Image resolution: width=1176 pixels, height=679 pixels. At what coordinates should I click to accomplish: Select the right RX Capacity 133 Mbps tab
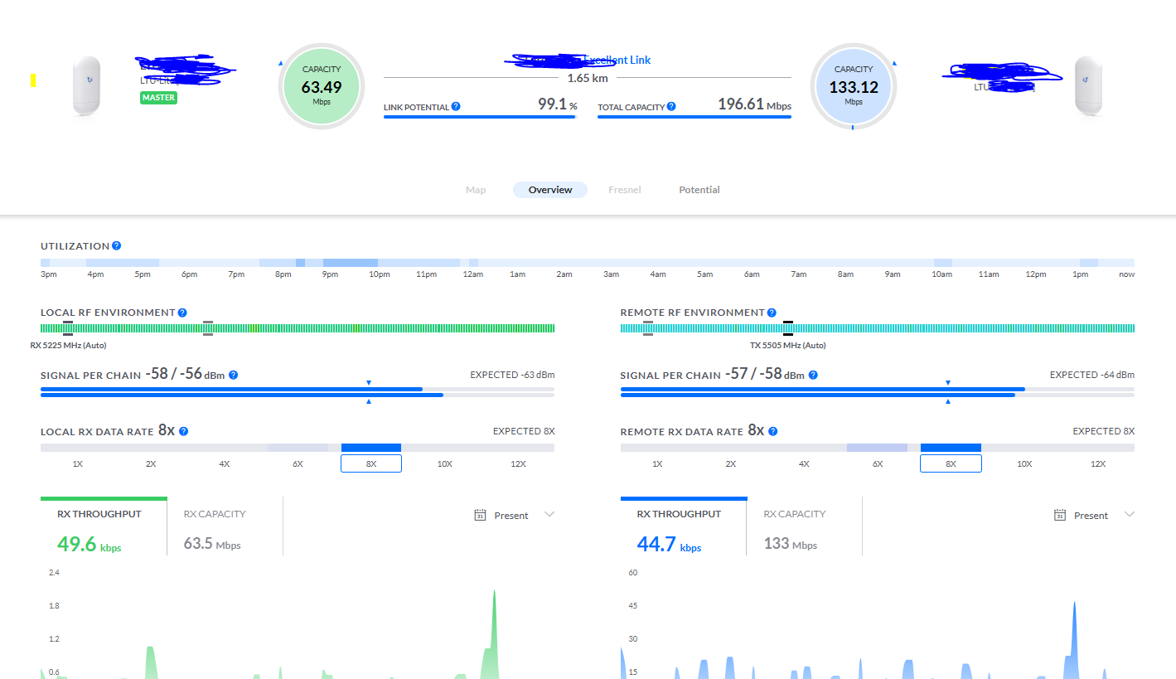[x=804, y=529]
